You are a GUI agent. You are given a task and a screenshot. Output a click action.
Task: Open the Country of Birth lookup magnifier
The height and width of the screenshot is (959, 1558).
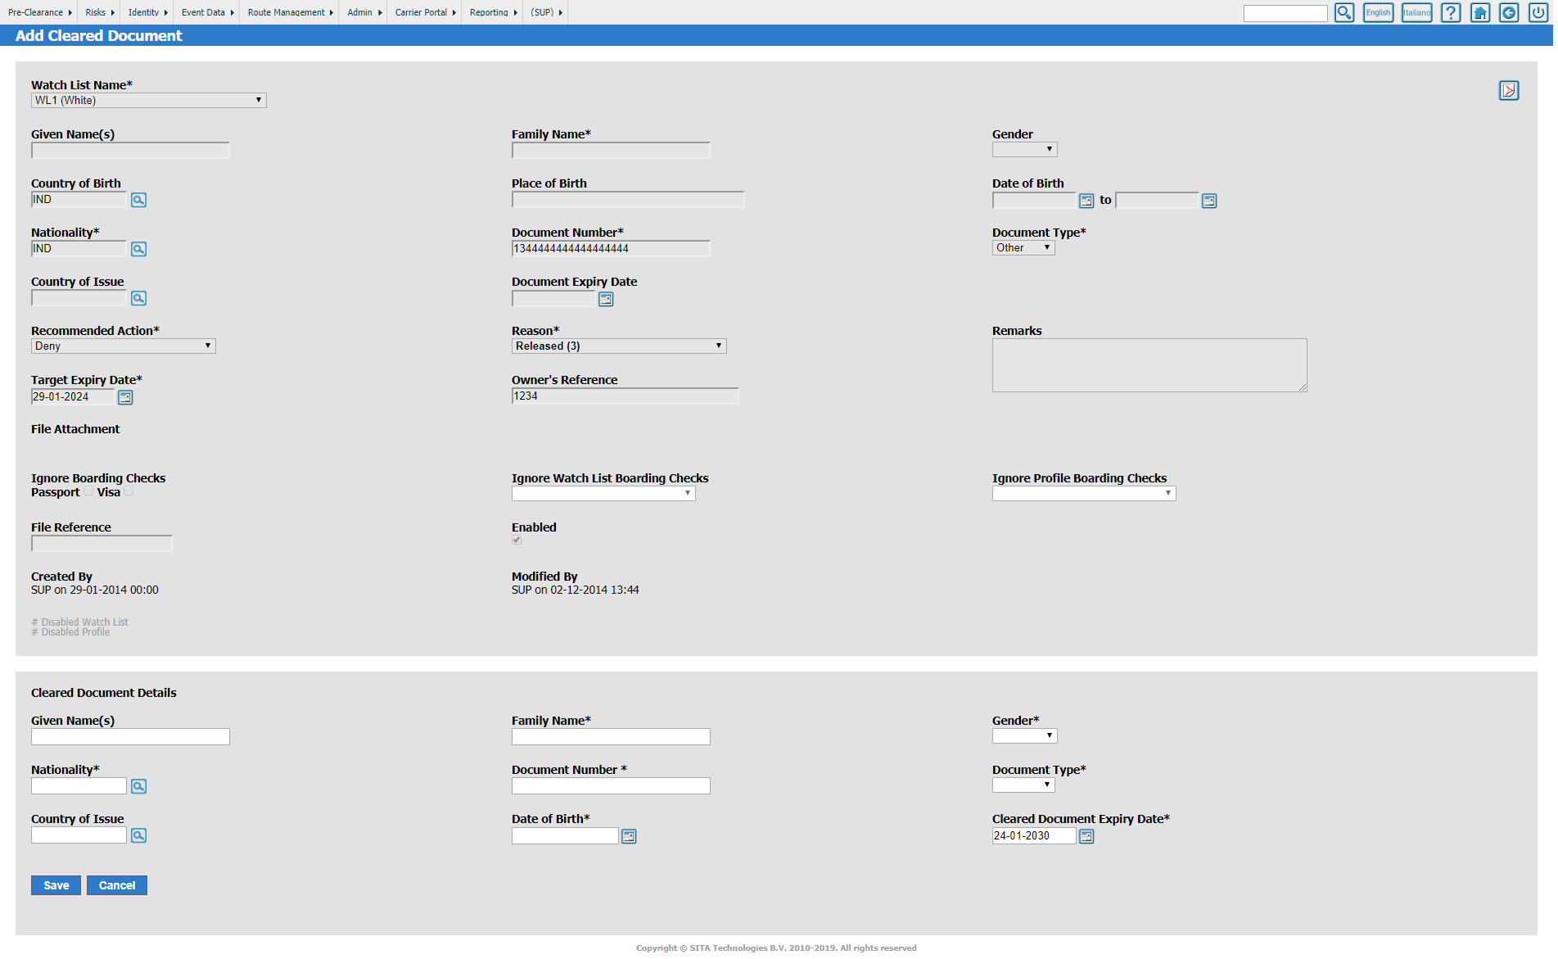coord(138,200)
